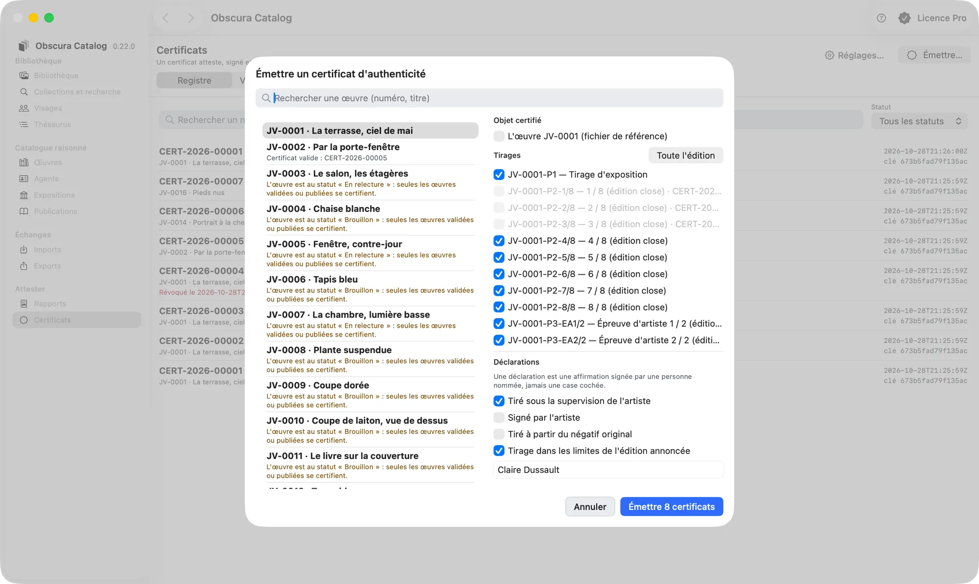Viewport: 979px width, 584px height.
Task: Click the Émettre… header button
Action: 934,55
